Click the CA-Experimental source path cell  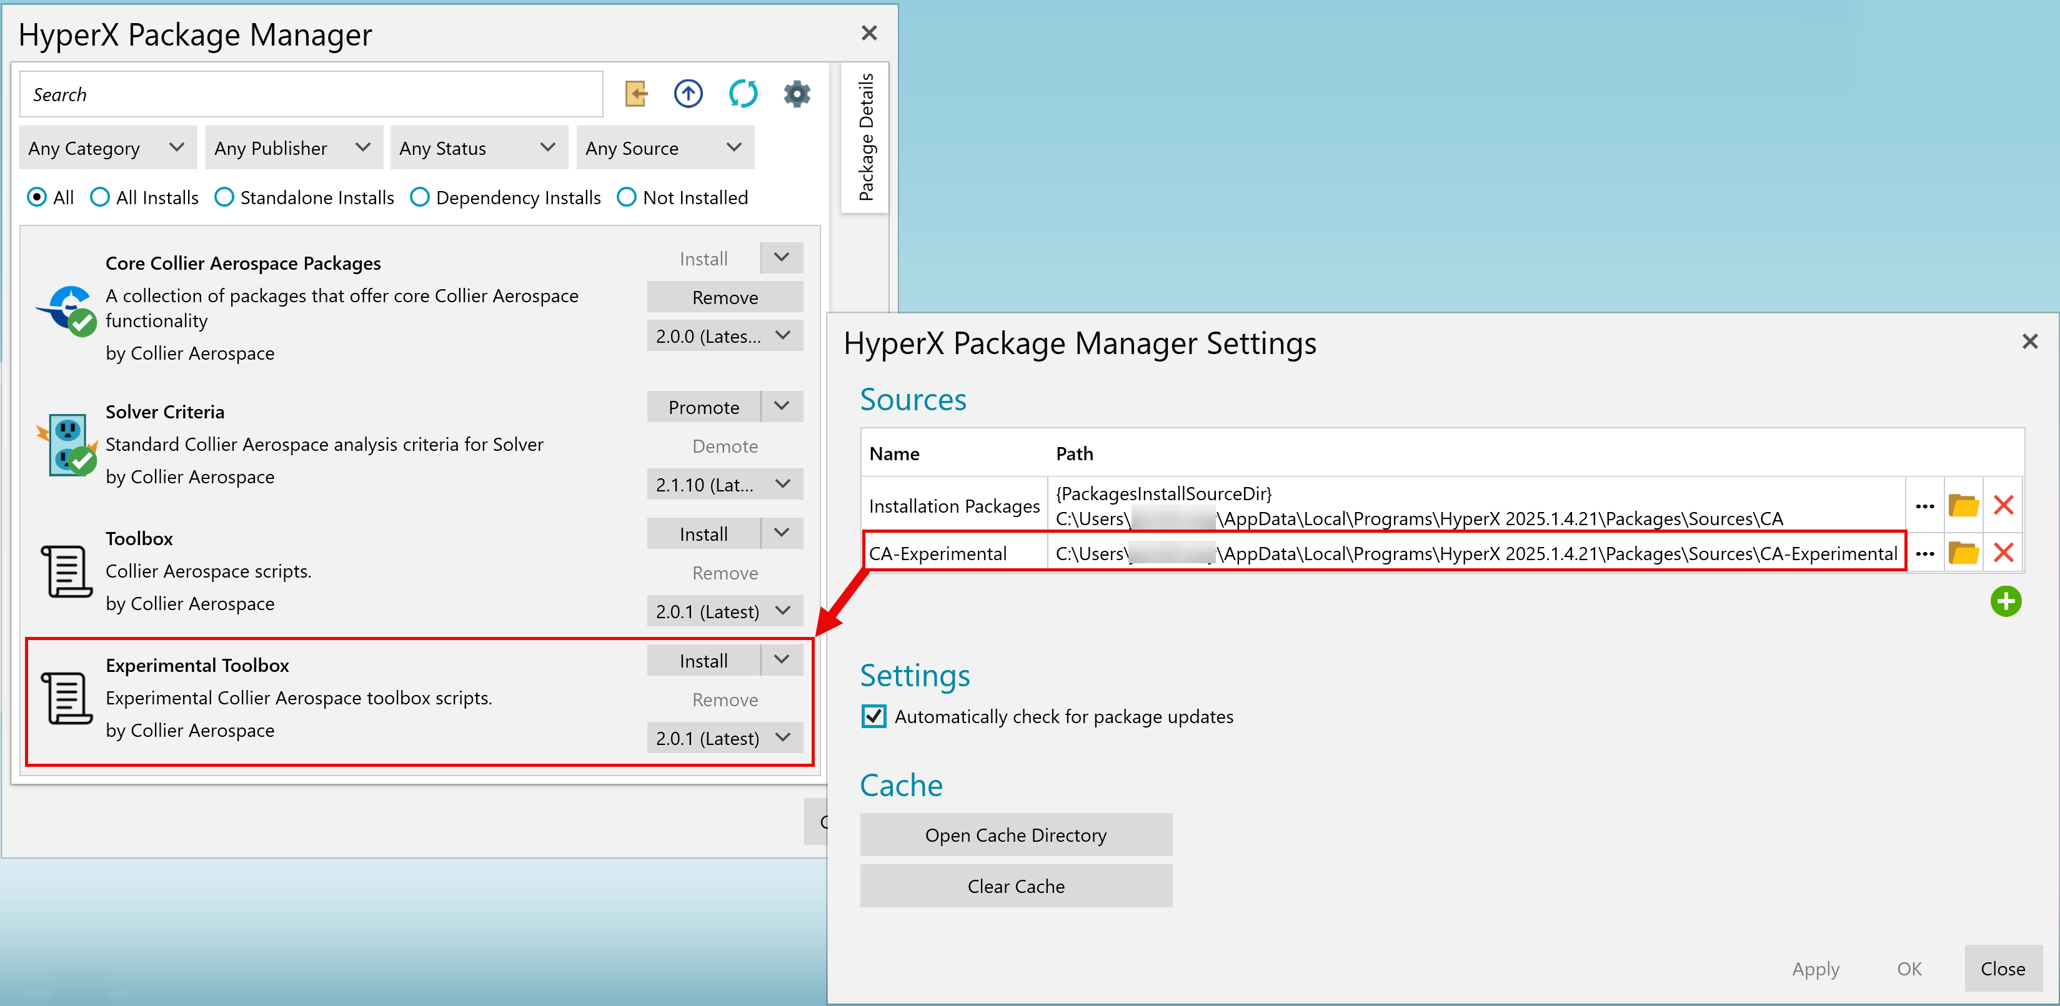pos(1476,553)
